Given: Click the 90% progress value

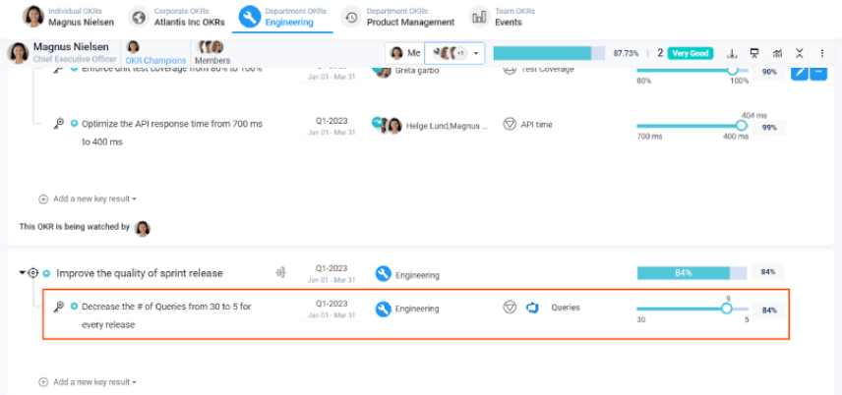Looking at the screenshot, I should [769, 72].
